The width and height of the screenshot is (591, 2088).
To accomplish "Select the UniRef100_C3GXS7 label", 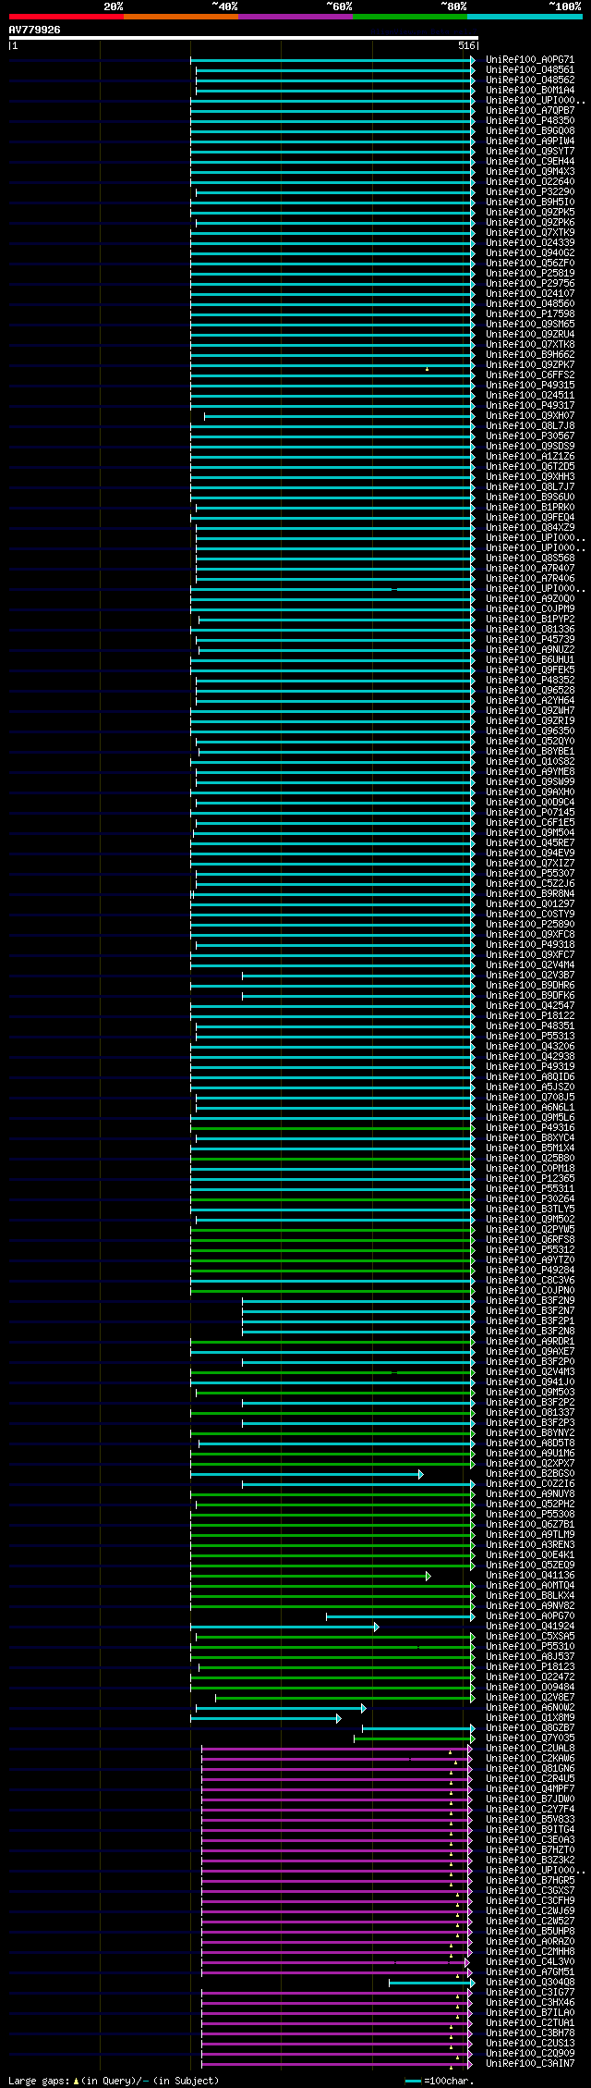I will tap(530, 1891).
